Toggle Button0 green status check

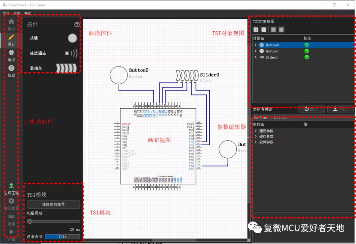pos(306,45)
